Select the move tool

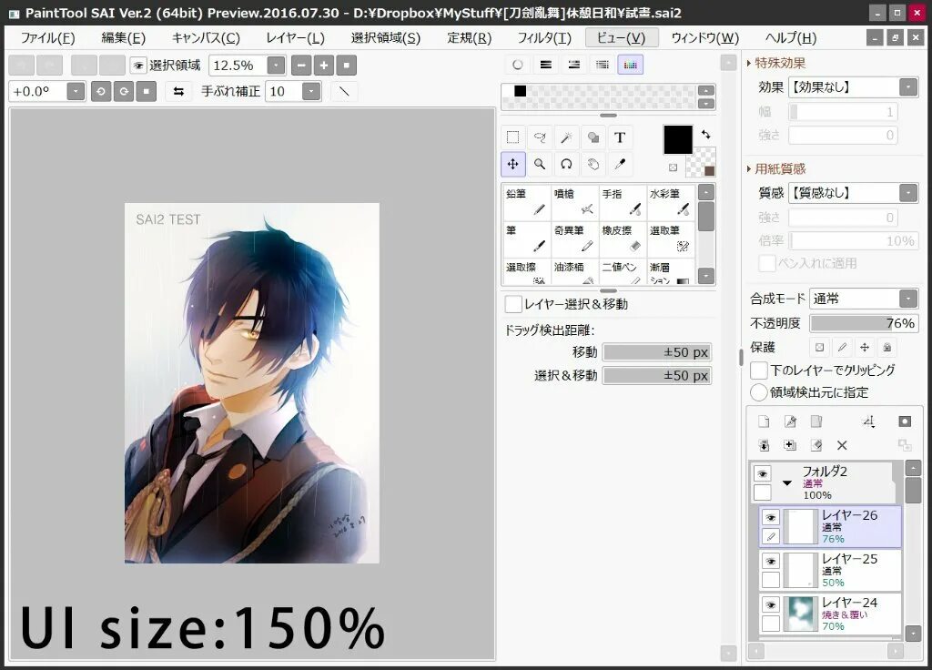tap(512, 164)
